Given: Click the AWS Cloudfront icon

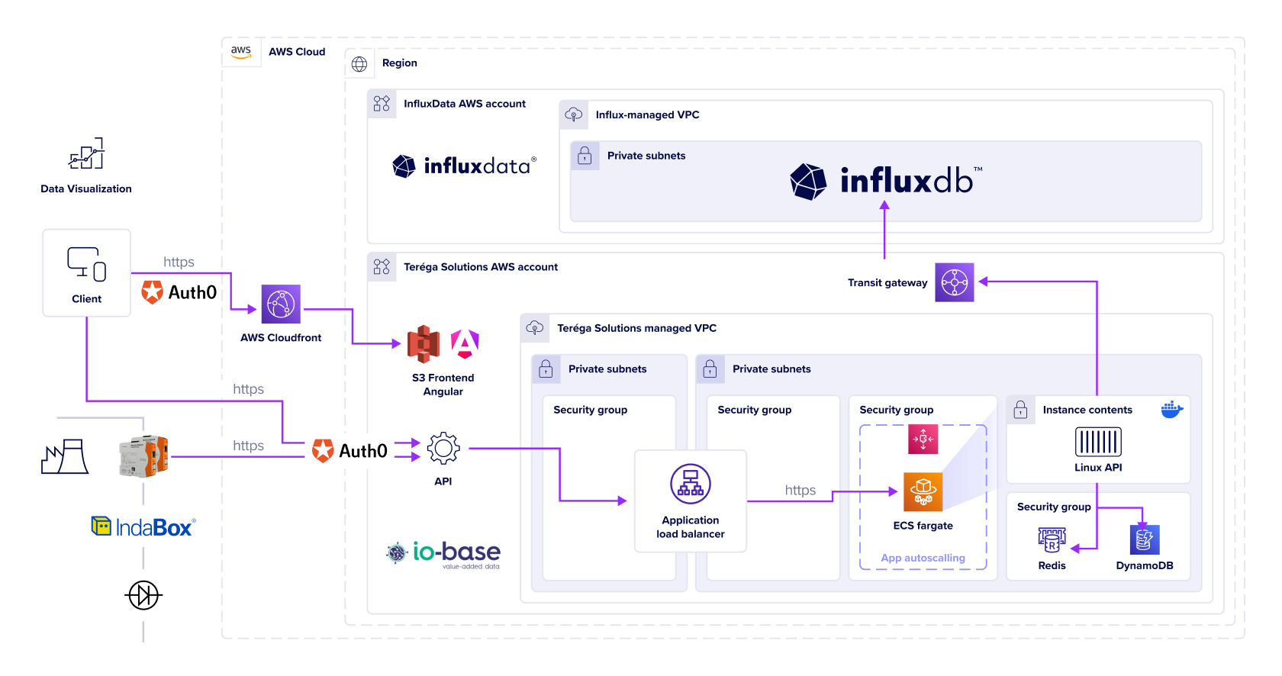Looking at the screenshot, I should (x=281, y=304).
